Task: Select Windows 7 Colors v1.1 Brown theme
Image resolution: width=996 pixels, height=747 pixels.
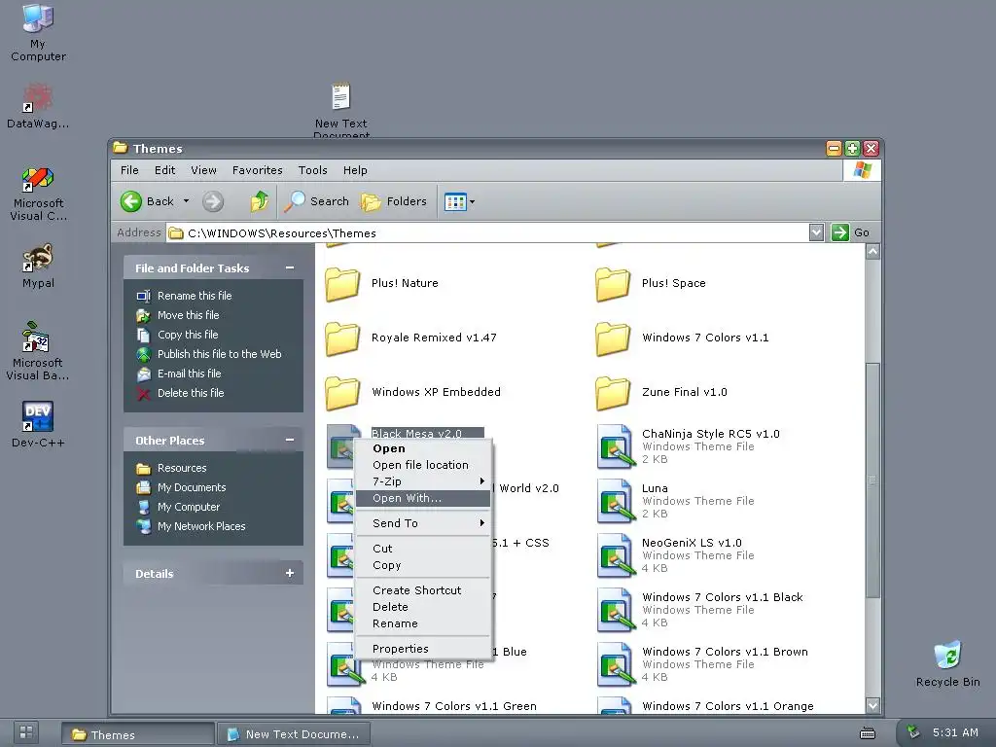Action: [x=702, y=664]
